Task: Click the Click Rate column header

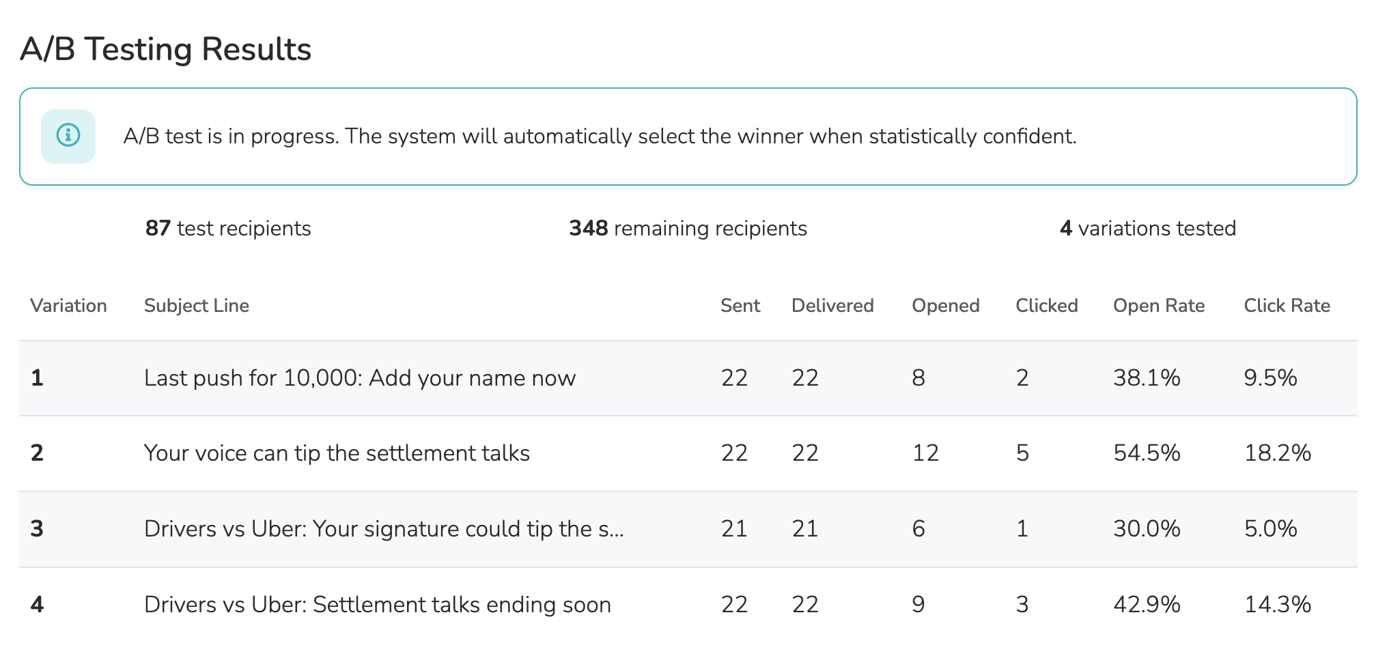Action: [1287, 306]
